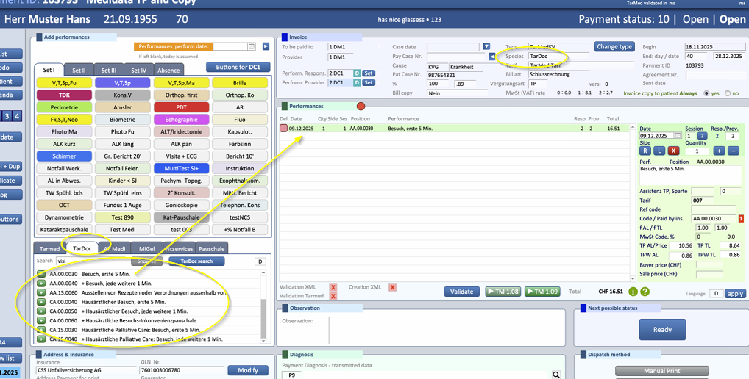Image resolution: width=749 pixels, height=379 pixels.
Task: Click the D button beside Perform. Respons.
Action: tap(357, 73)
